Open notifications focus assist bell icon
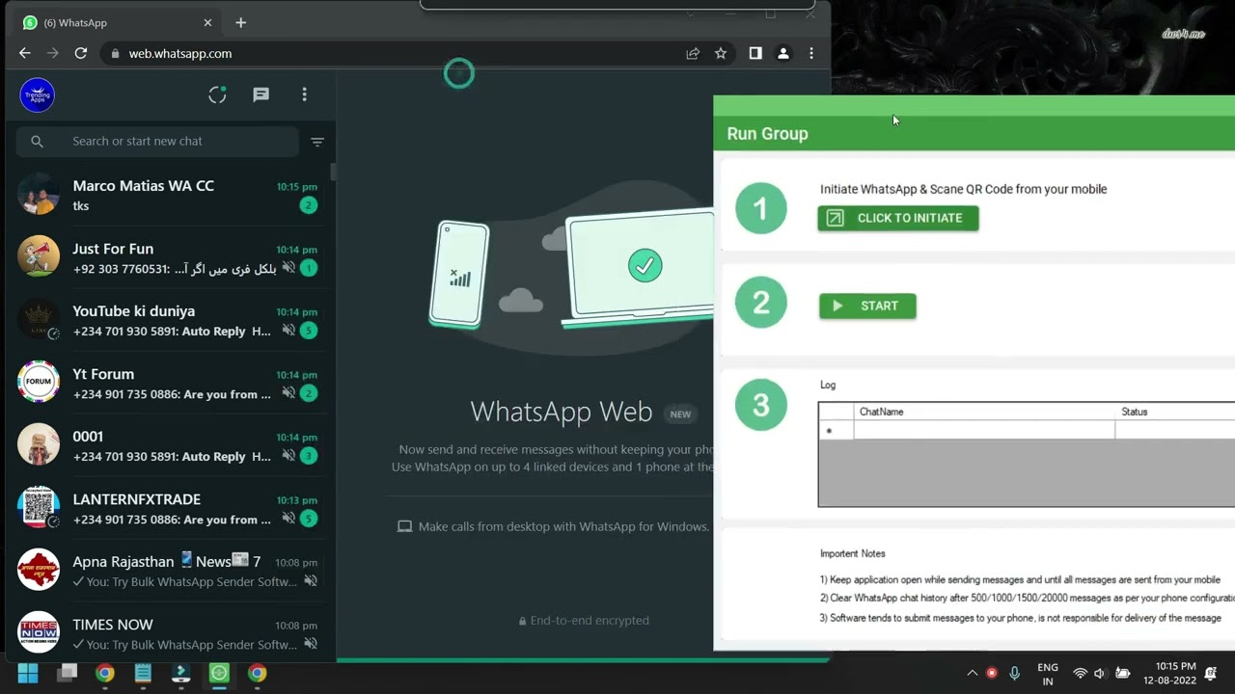 coord(1211,673)
